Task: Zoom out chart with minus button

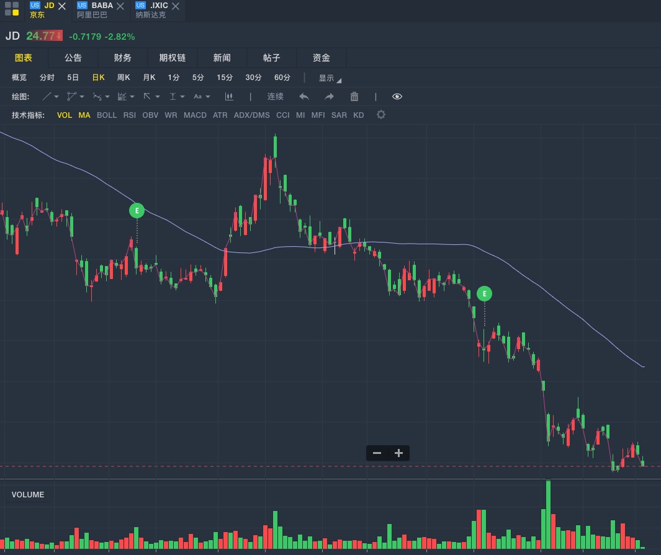Action: (x=377, y=453)
